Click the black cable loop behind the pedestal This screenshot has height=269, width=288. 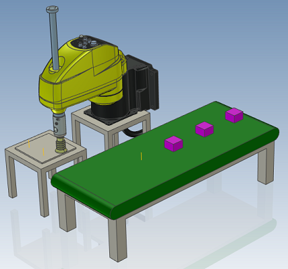pos(133,132)
